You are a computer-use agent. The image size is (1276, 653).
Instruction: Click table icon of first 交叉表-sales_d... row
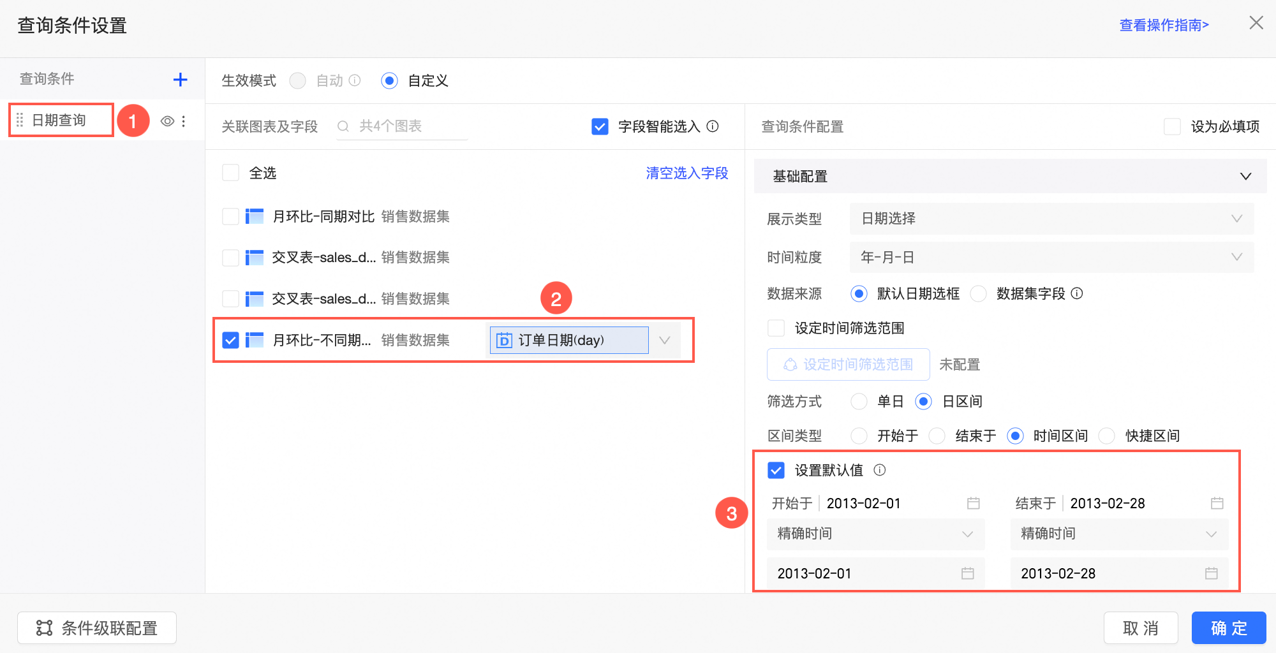[255, 258]
